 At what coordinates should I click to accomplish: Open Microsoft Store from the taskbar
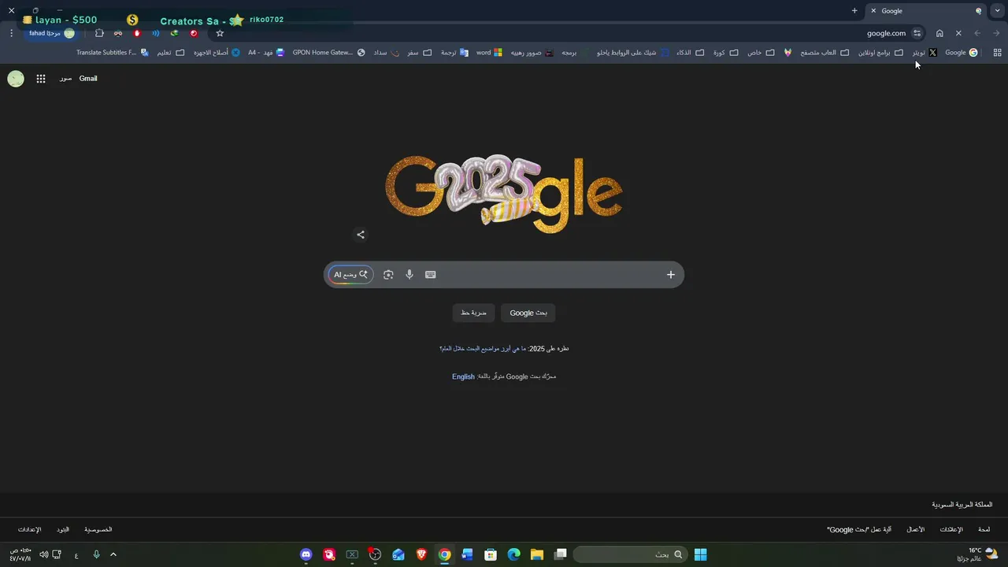pyautogui.click(x=491, y=554)
